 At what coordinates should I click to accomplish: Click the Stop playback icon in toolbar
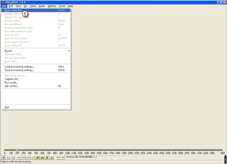(x=3, y=157)
